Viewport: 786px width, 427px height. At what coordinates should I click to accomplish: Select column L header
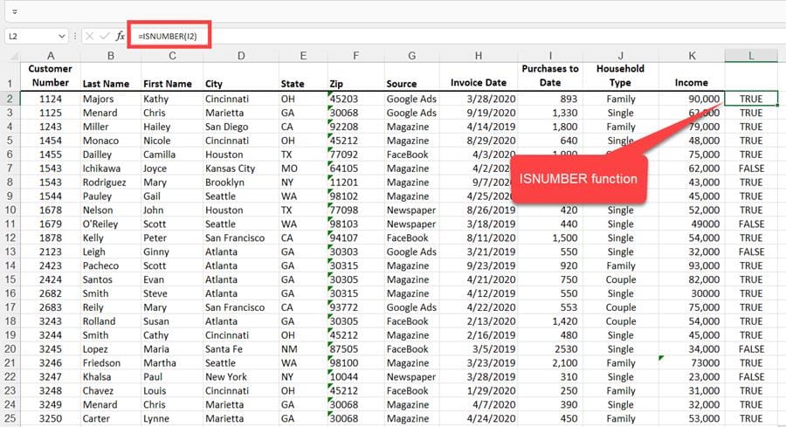[x=750, y=56]
